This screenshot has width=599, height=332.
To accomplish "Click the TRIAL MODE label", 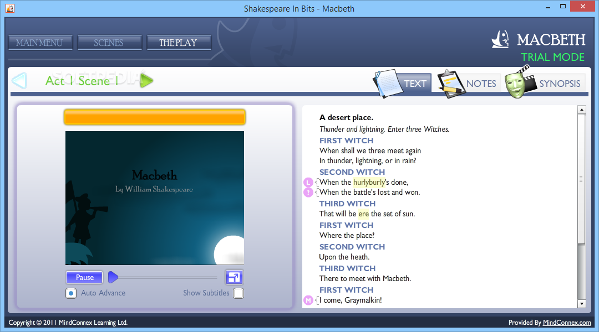I will (553, 57).
